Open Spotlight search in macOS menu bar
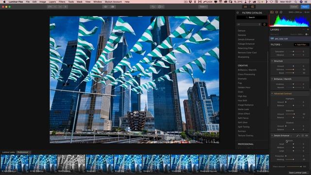Viewport: 311px width, 175px height. point(296,2)
